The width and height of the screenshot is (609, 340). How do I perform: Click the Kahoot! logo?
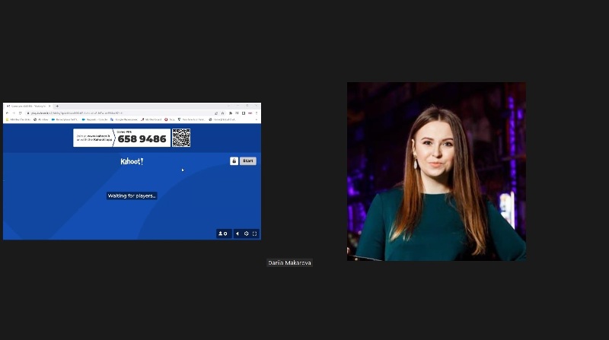click(x=132, y=161)
